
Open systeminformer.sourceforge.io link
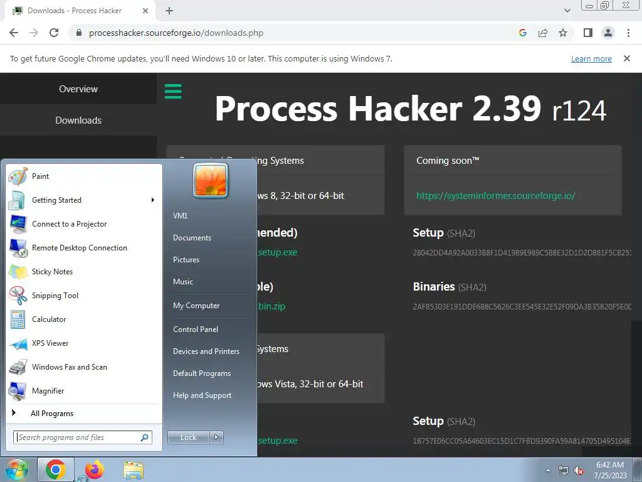[x=495, y=196]
